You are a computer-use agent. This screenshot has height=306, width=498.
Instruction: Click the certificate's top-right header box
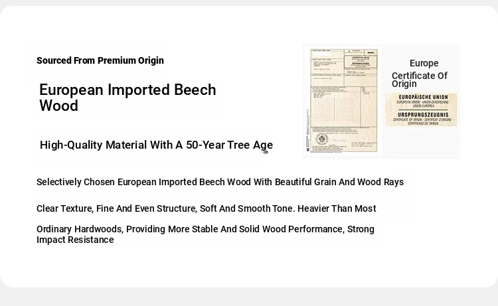click(361, 62)
